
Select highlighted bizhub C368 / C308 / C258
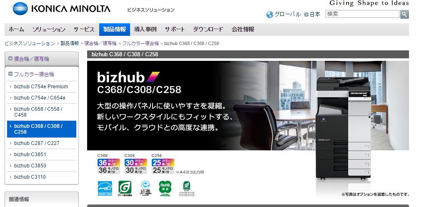(42, 129)
